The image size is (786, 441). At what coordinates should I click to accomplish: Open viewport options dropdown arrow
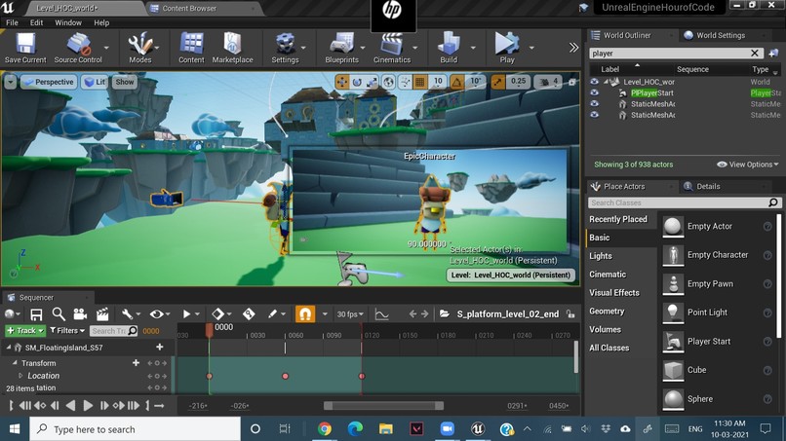point(11,82)
